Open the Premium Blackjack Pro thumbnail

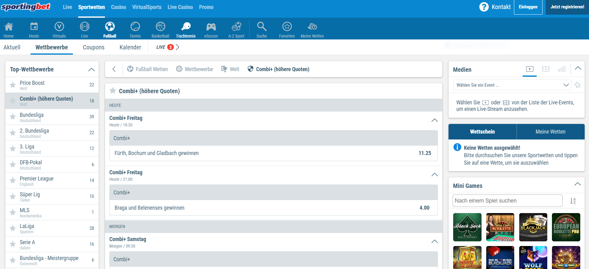[x=533, y=227]
